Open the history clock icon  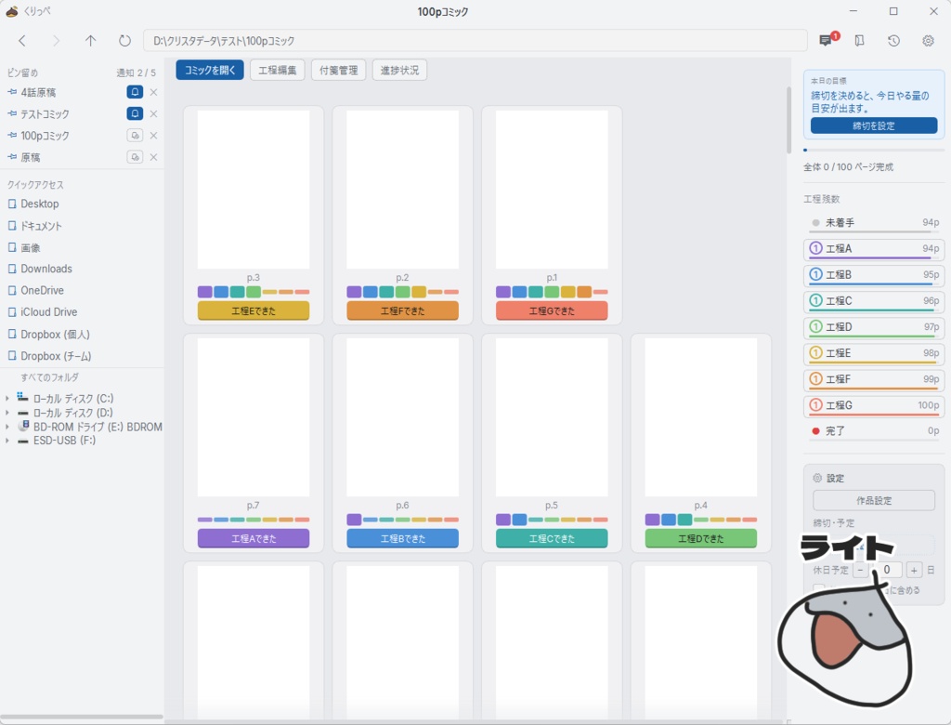[893, 41]
